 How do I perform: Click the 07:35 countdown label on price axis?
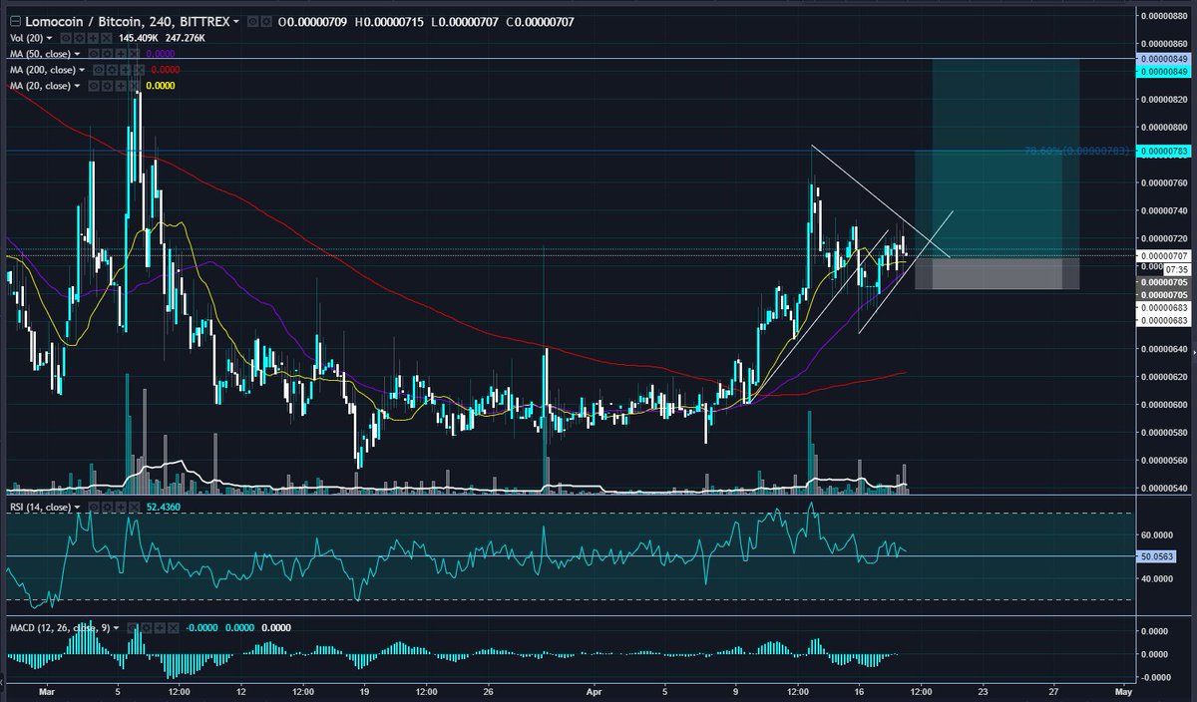tap(1176, 269)
